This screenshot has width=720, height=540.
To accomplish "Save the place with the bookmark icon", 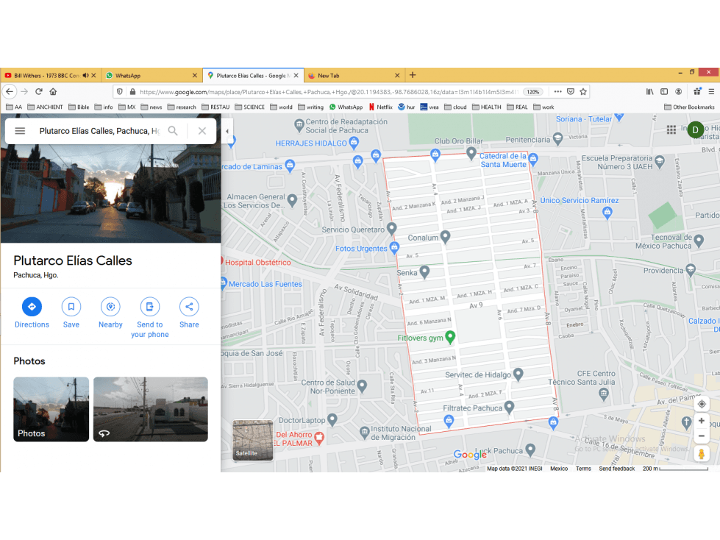I will pyautogui.click(x=71, y=307).
